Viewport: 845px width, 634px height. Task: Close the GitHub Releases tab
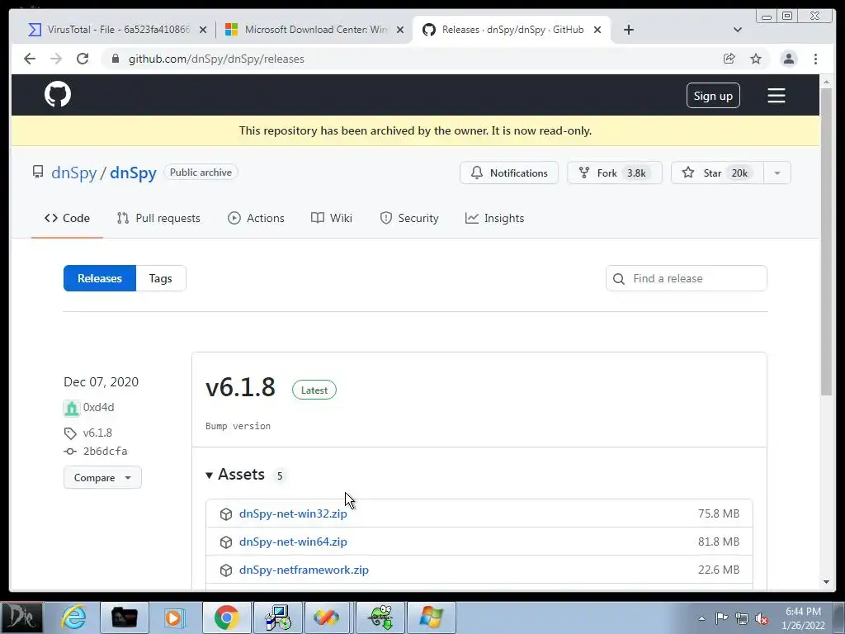pyautogui.click(x=597, y=30)
